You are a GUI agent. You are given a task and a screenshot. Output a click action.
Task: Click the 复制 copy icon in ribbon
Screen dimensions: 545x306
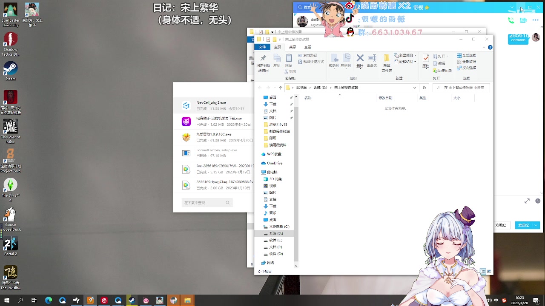[277, 60]
